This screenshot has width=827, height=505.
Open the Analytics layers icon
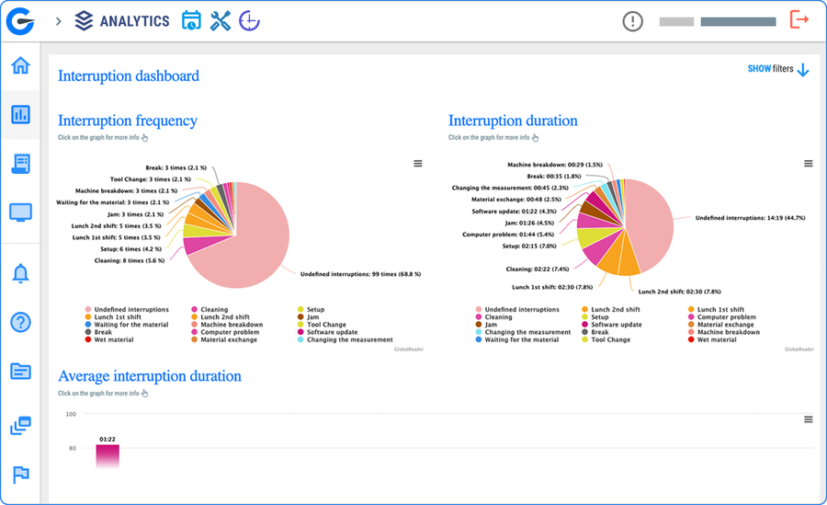tap(84, 21)
